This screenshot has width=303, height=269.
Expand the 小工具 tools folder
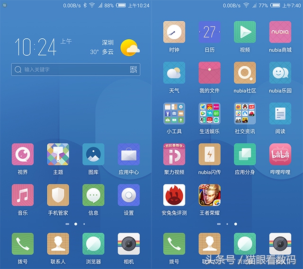[x=174, y=113]
